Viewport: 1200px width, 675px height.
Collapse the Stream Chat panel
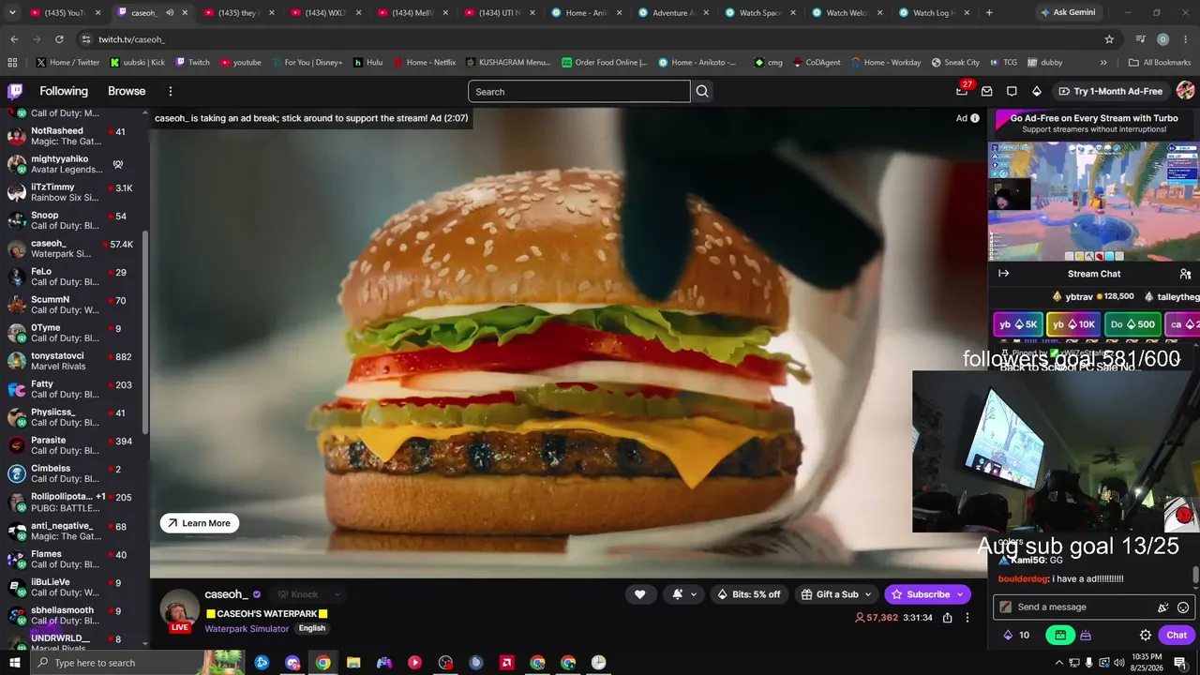1003,274
